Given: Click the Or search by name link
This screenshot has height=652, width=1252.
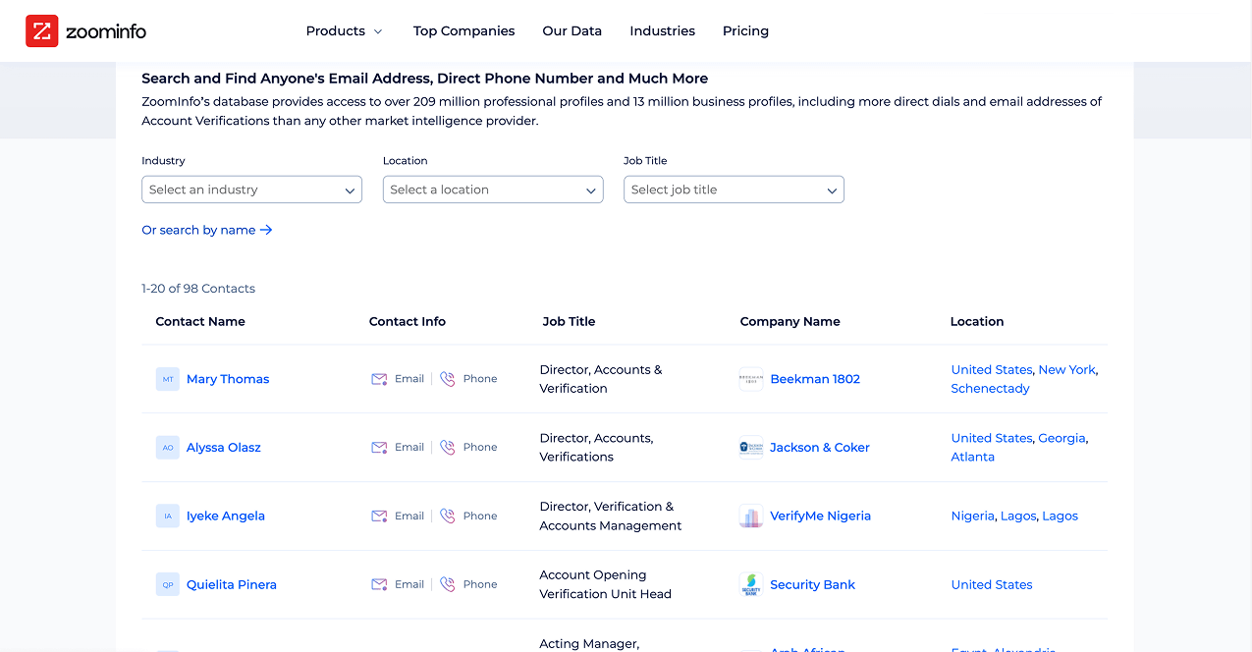Looking at the screenshot, I should [207, 230].
